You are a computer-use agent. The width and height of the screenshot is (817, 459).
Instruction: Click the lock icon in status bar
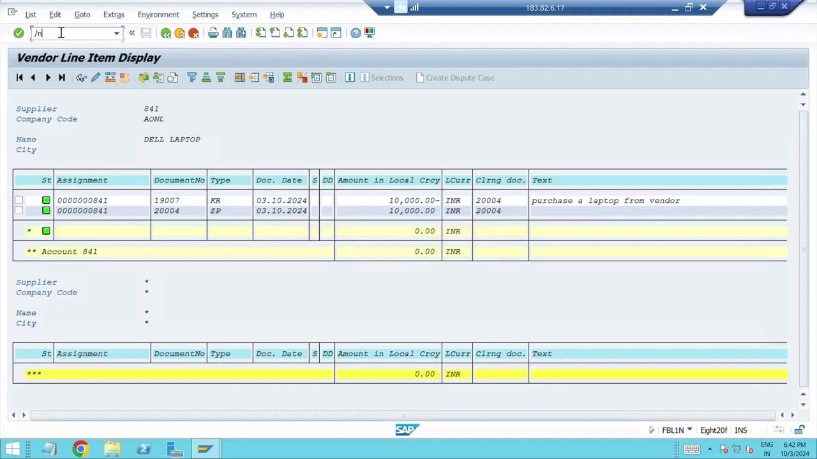[799, 430]
